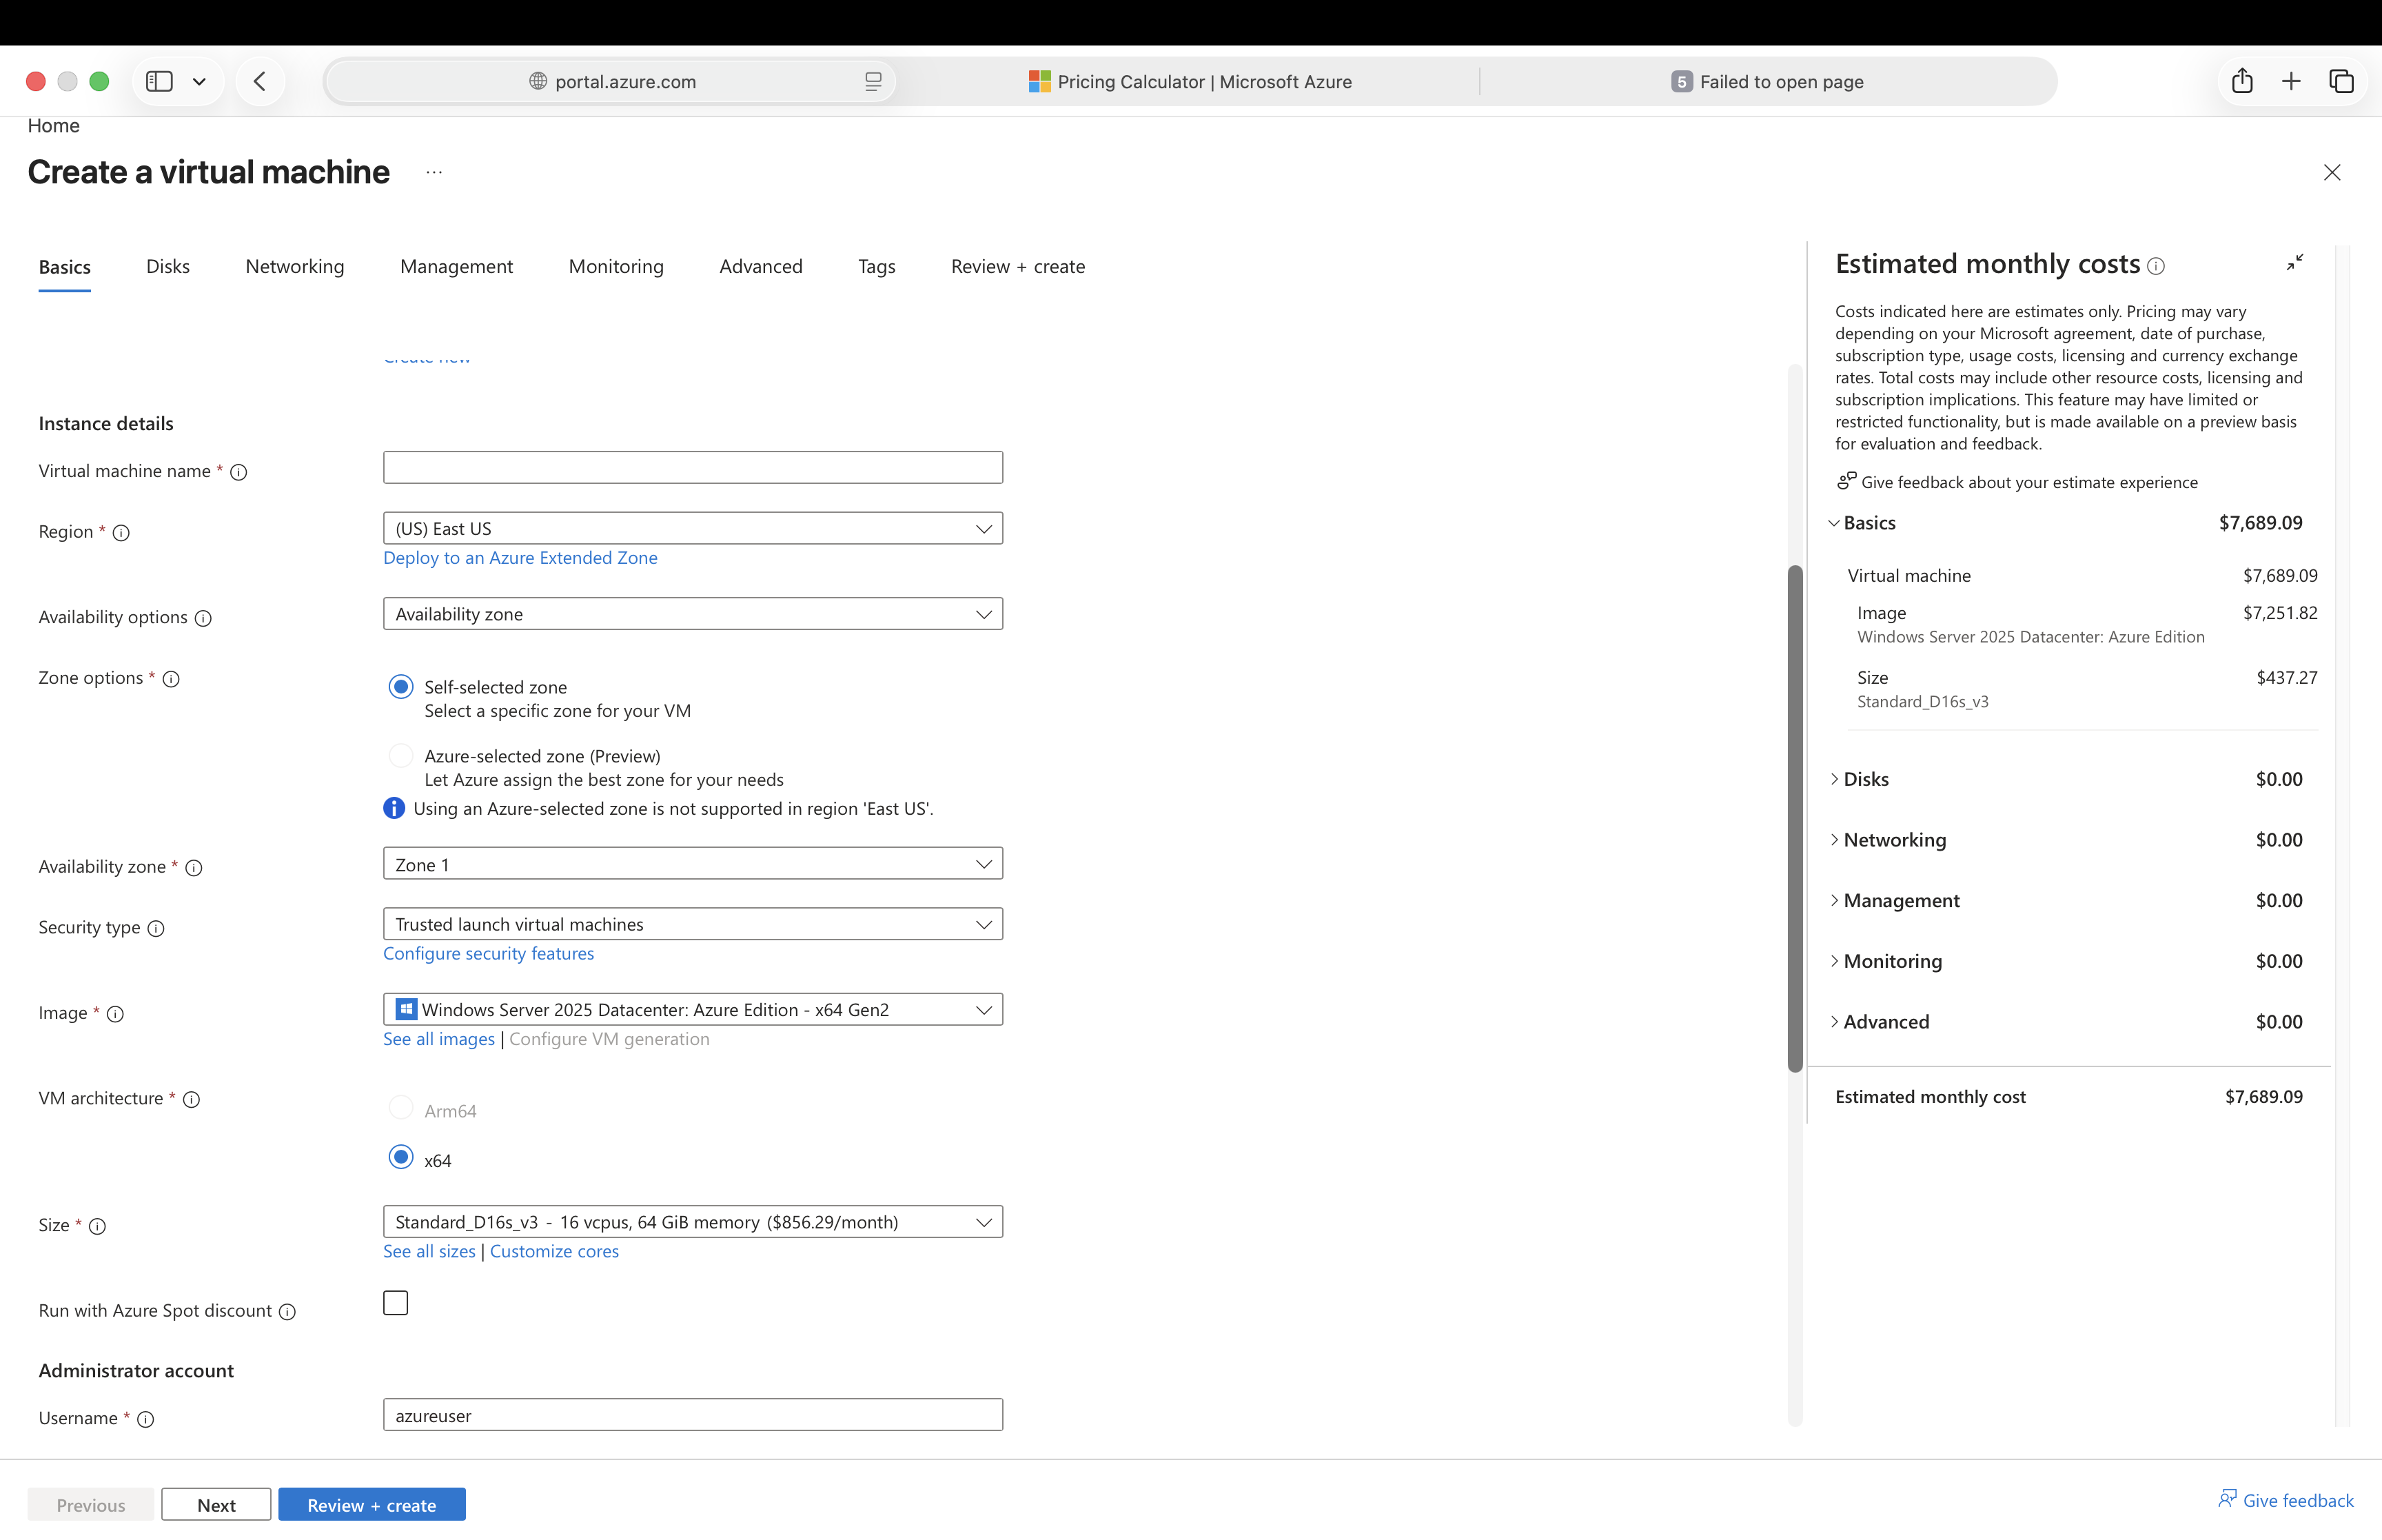The image size is (2382, 1540).
Task: Open the Review + create tab
Action: [x=1017, y=266]
